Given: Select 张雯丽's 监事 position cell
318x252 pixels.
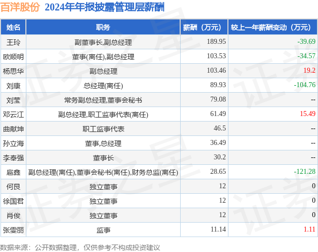Looking at the screenshot, I should (103, 230).
